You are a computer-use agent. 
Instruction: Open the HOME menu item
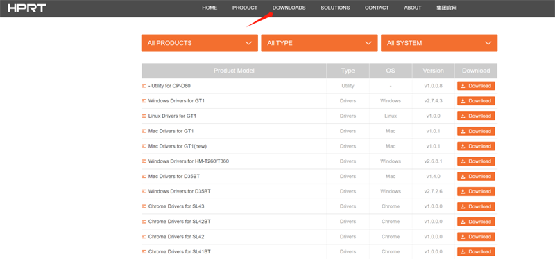pos(210,8)
